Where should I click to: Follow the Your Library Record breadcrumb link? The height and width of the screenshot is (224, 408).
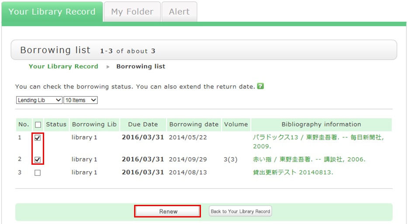pos(63,67)
